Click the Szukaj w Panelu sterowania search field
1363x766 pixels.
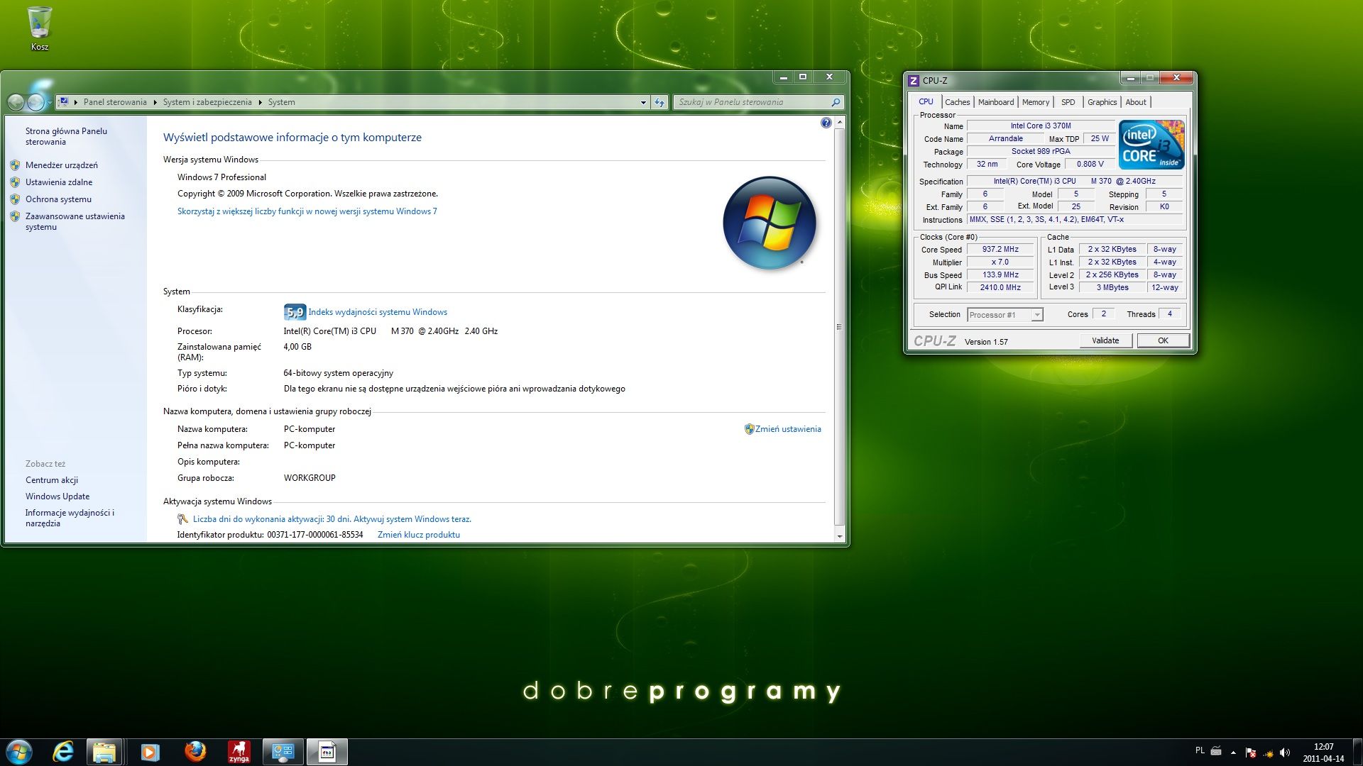[758, 102]
